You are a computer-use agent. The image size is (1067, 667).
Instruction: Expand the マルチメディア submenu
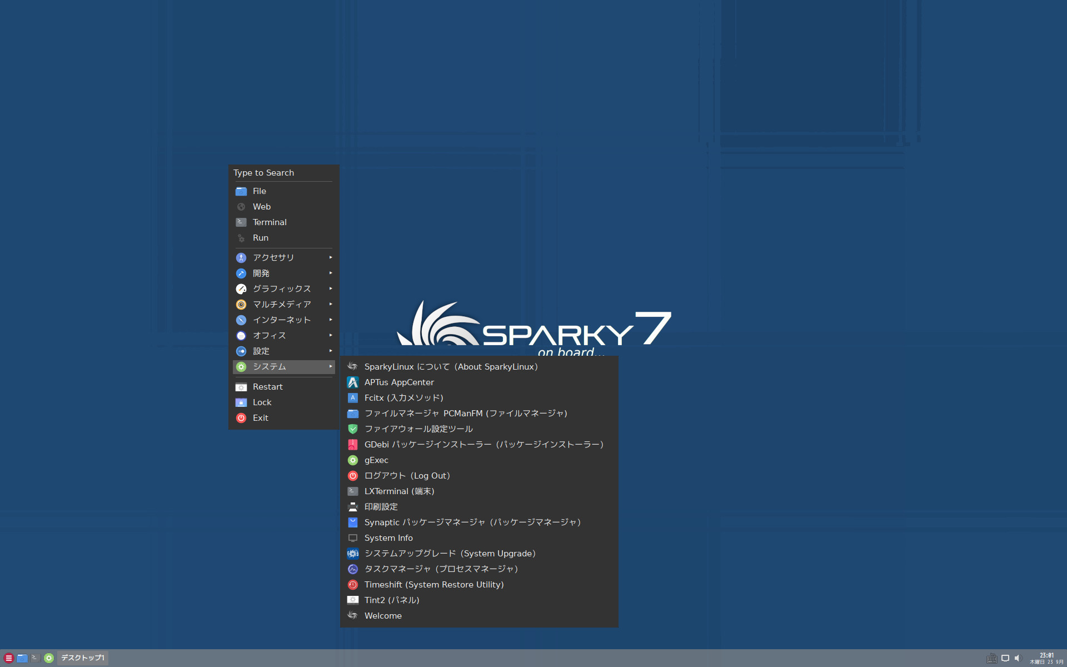283,305
